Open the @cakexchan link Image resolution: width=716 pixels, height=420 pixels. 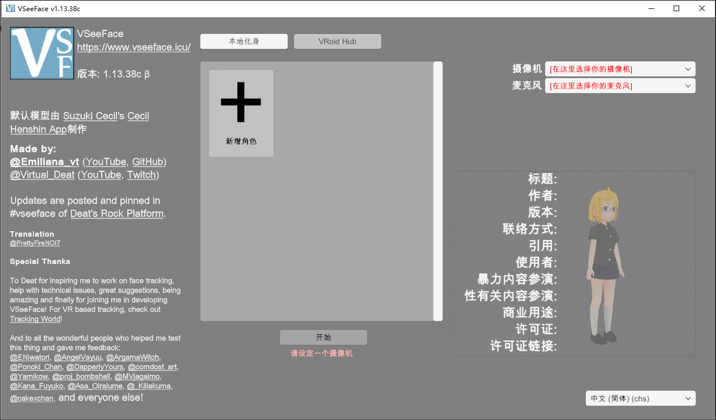tap(32, 398)
